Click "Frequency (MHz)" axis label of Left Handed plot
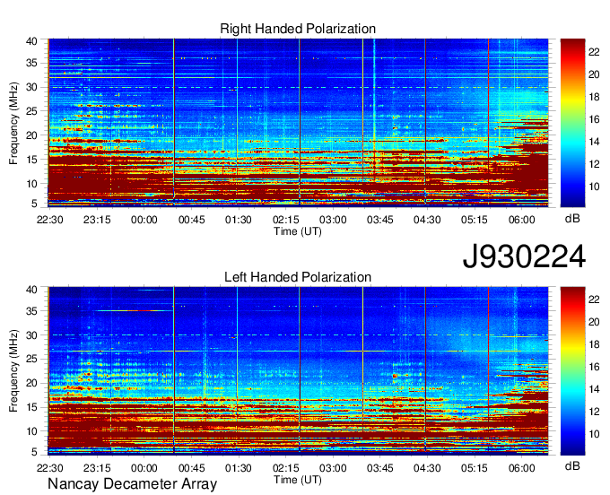The image size is (610, 495). 13,371
